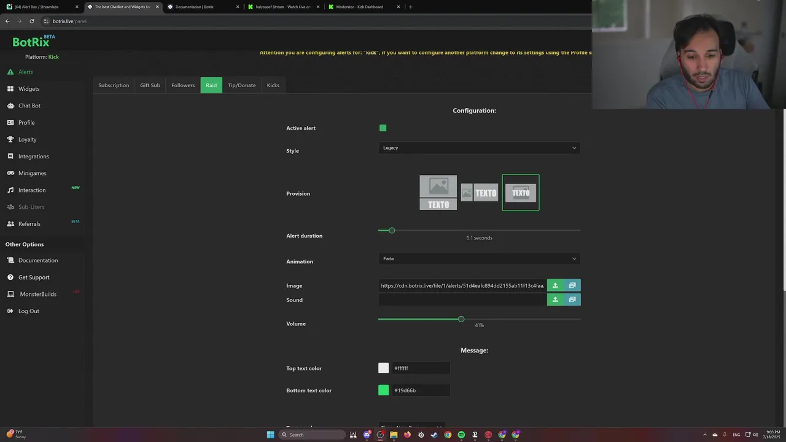Switch to Moderator Kick Dashboard browser tab

click(364, 7)
